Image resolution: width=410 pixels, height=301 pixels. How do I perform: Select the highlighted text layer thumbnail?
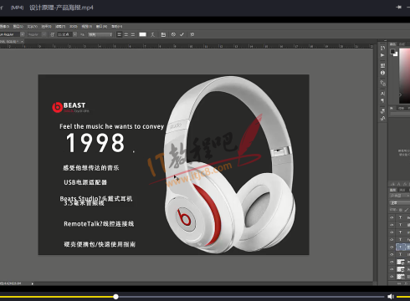400,247
